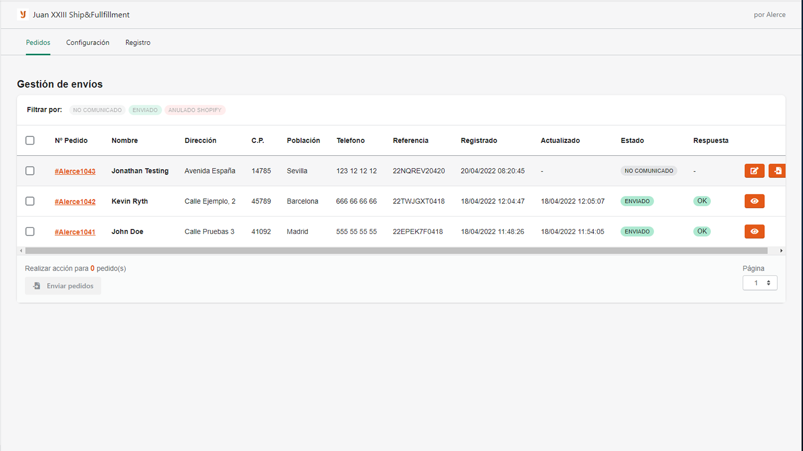This screenshot has height=451, width=803.
Task: Filter by the ANULADO SHOPIFY tag
Action: 195,110
